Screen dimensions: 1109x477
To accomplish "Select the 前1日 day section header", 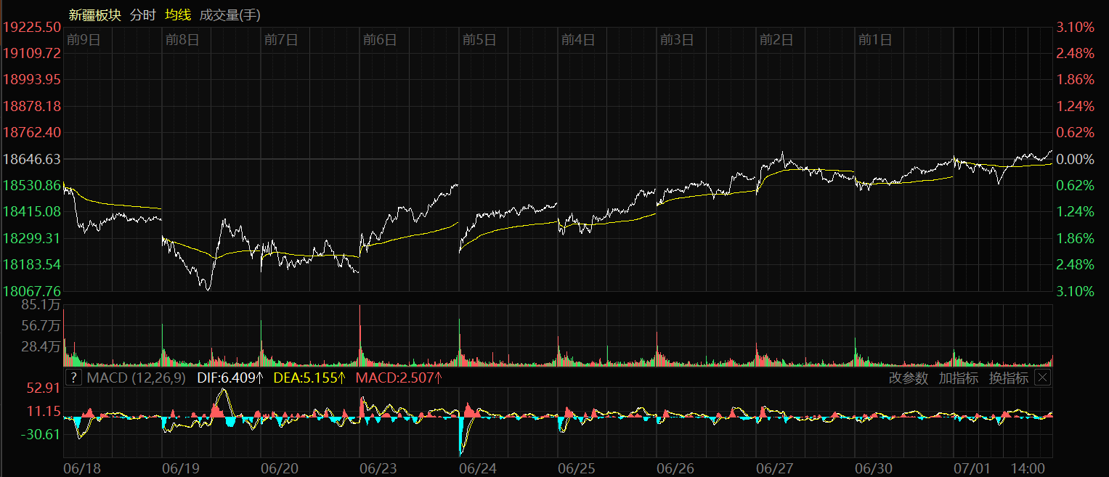I will pyautogui.click(x=875, y=39).
